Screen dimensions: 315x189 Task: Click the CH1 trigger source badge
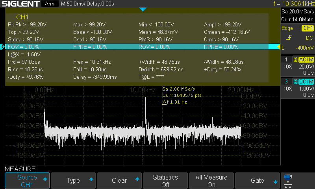(308, 28)
